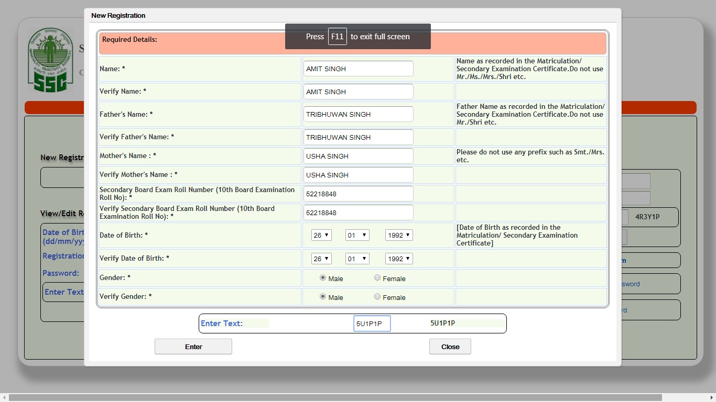Expand the month dropdown for Verify Date of Birth

pos(357,259)
